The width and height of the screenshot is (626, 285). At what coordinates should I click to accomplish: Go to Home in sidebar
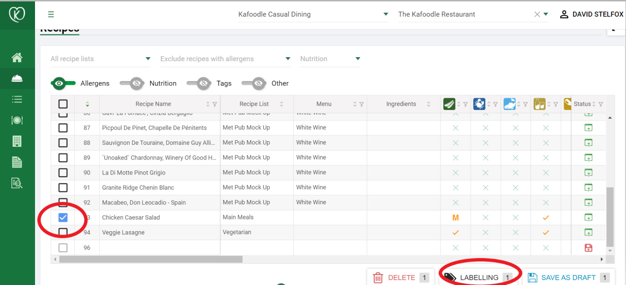17,58
